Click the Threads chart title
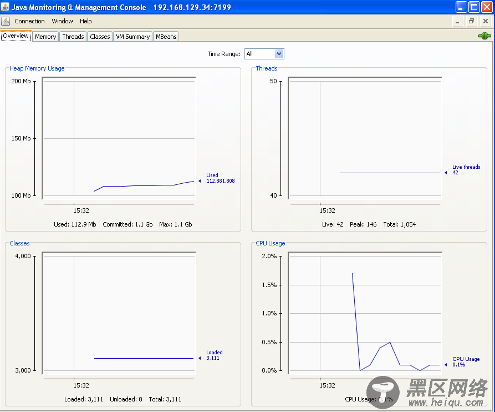 [267, 68]
